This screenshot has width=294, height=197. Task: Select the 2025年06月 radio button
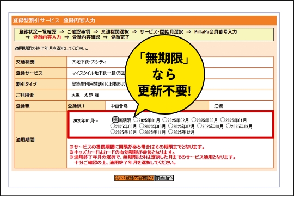142,126
